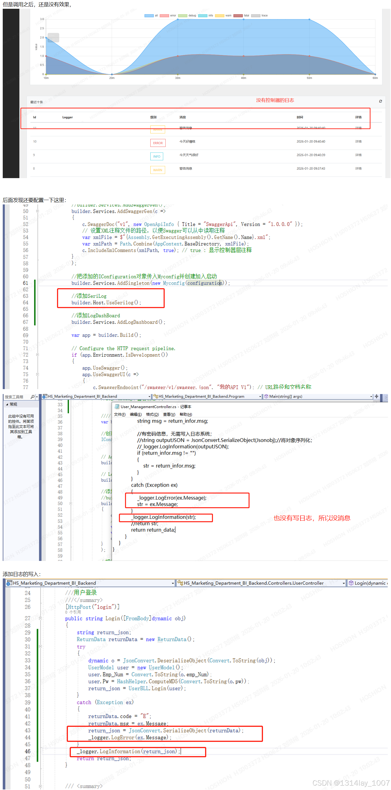The height and width of the screenshot is (790, 391).
Task: Click the yellow 'warn' legend swatch
Action: pos(219,16)
